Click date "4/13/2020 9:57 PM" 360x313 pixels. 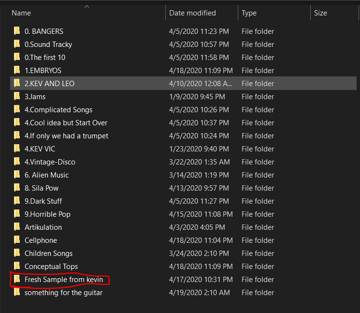coord(199,188)
